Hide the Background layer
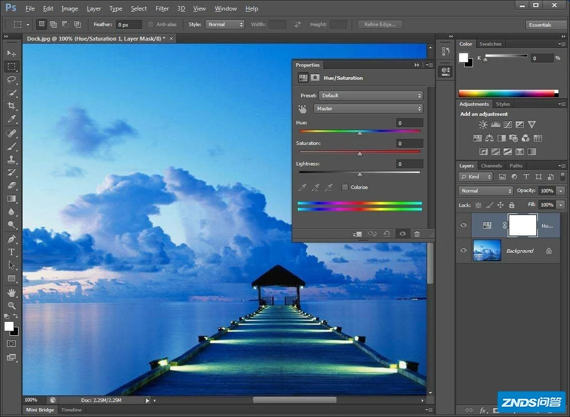This screenshot has height=417, width=570. click(x=464, y=251)
